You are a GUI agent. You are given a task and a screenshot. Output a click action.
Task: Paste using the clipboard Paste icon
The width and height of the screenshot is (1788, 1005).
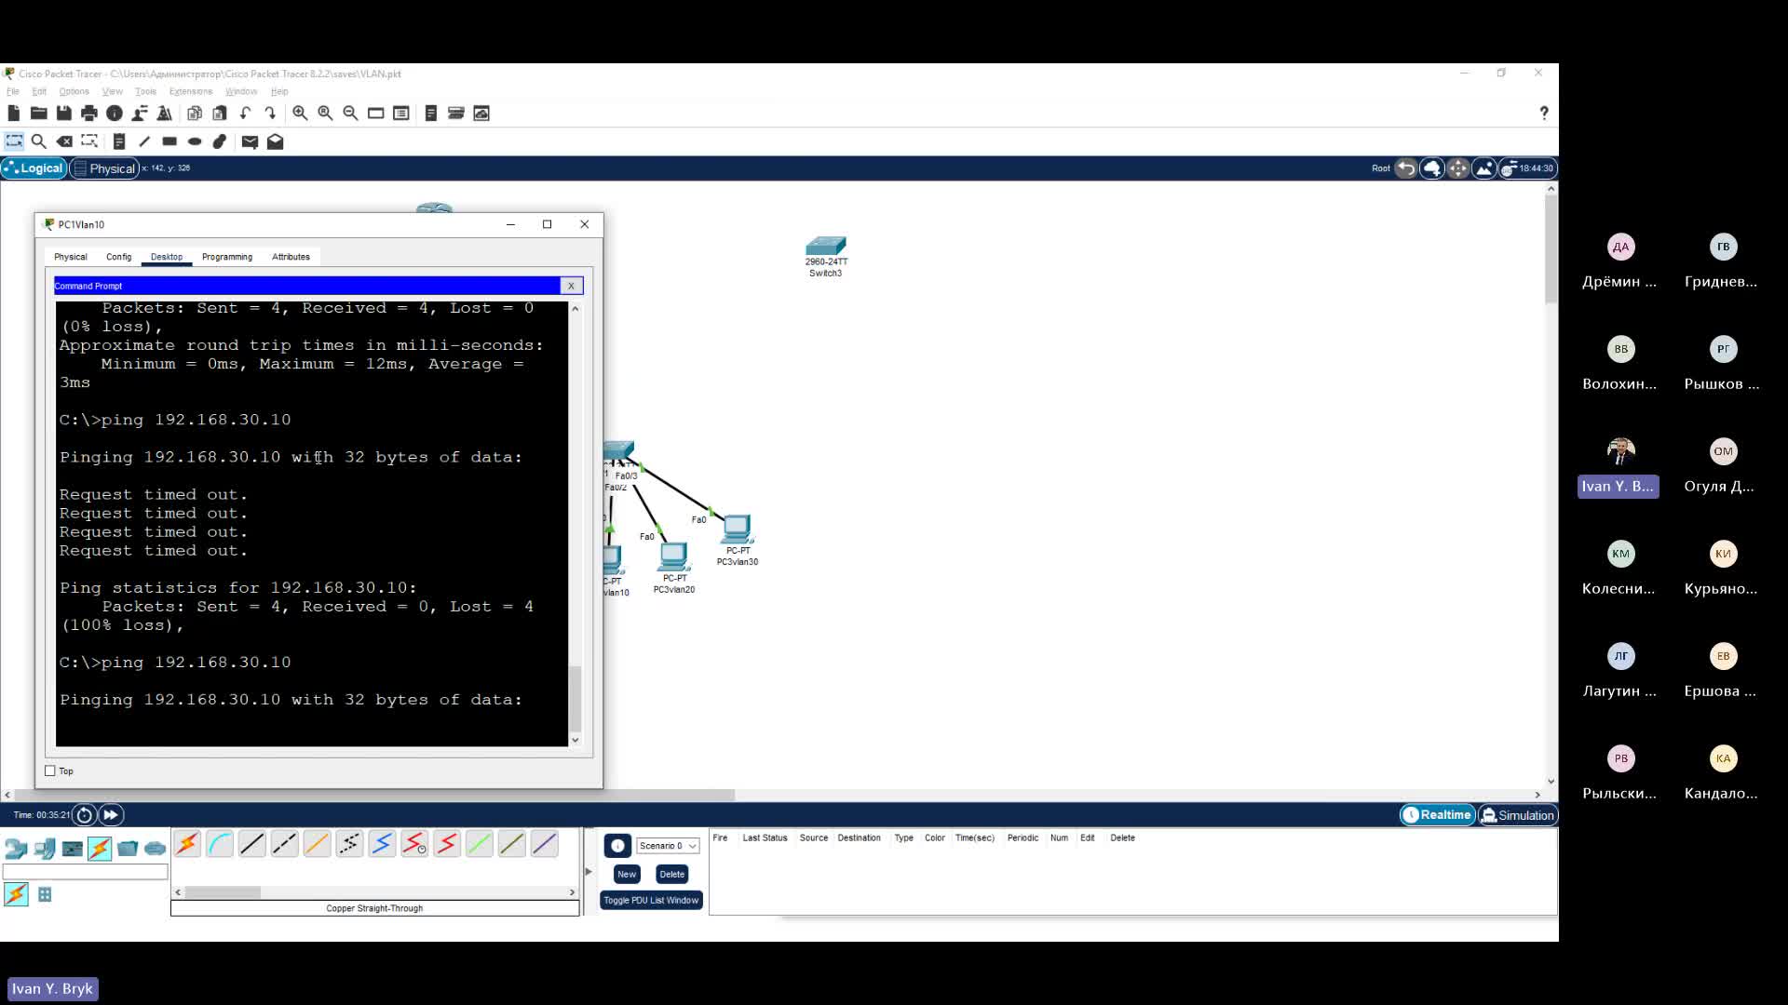pos(219,113)
